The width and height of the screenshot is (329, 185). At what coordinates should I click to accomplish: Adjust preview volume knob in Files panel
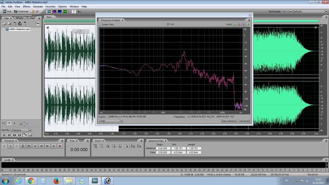point(24,124)
